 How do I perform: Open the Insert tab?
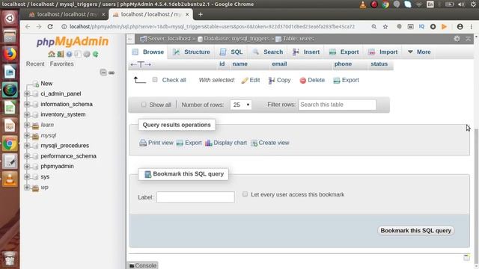coord(306,52)
